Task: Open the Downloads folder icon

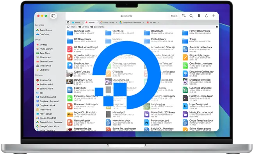Action: (x=147, y=33)
